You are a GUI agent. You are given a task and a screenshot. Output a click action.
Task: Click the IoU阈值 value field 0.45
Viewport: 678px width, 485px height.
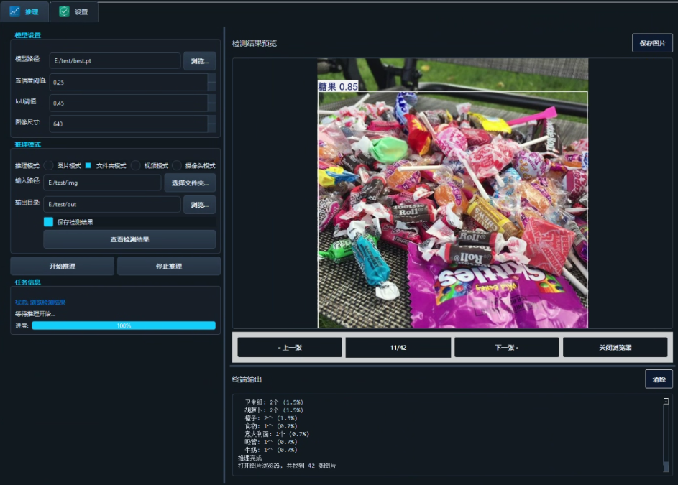pos(129,103)
